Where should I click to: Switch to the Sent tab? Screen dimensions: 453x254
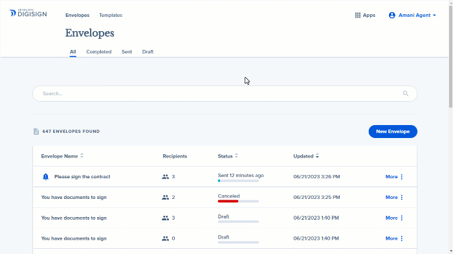click(127, 52)
